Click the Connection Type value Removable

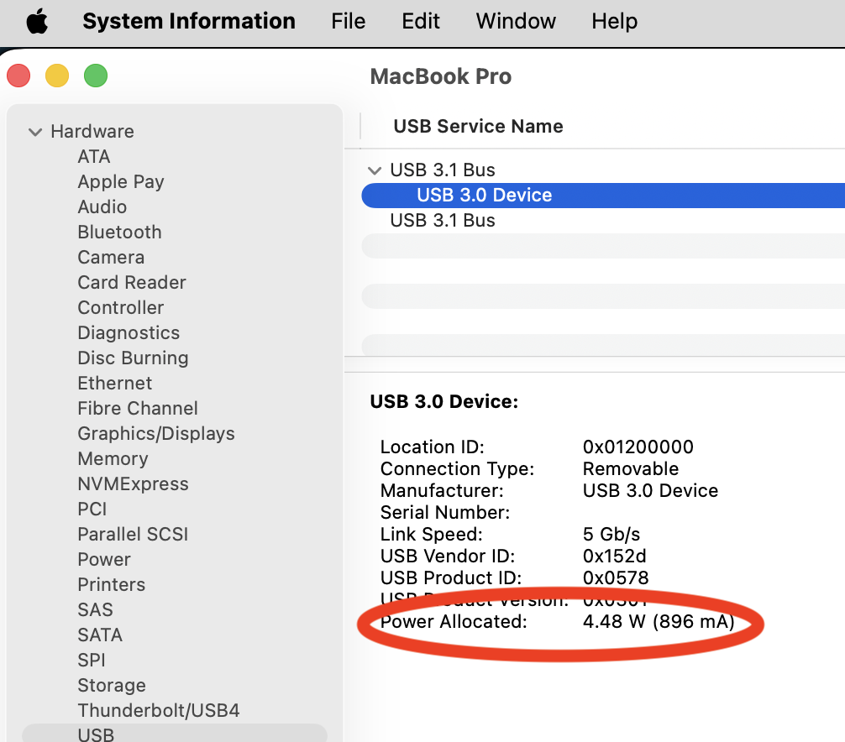(x=631, y=469)
